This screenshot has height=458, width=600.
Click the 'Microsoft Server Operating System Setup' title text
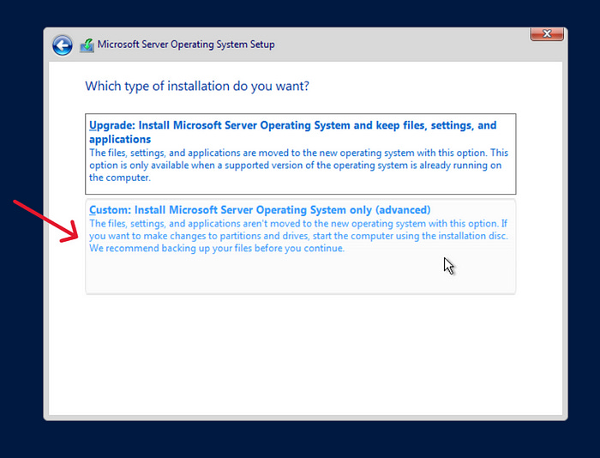click(186, 45)
